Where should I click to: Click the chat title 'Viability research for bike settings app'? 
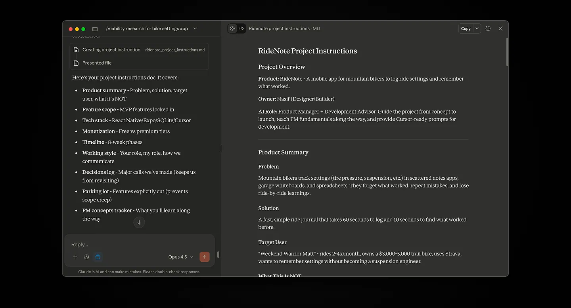click(x=147, y=29)
